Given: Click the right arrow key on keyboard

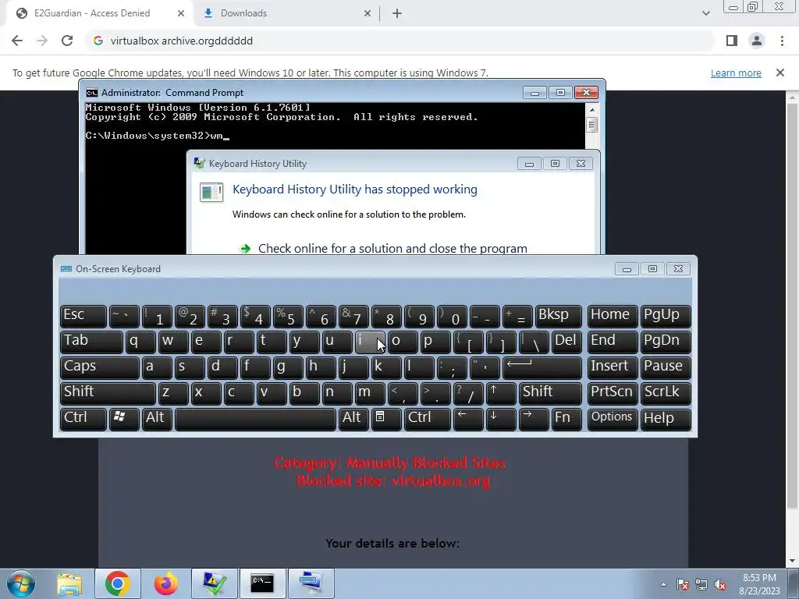Looking at the screenshot, I should coord(534,419).
